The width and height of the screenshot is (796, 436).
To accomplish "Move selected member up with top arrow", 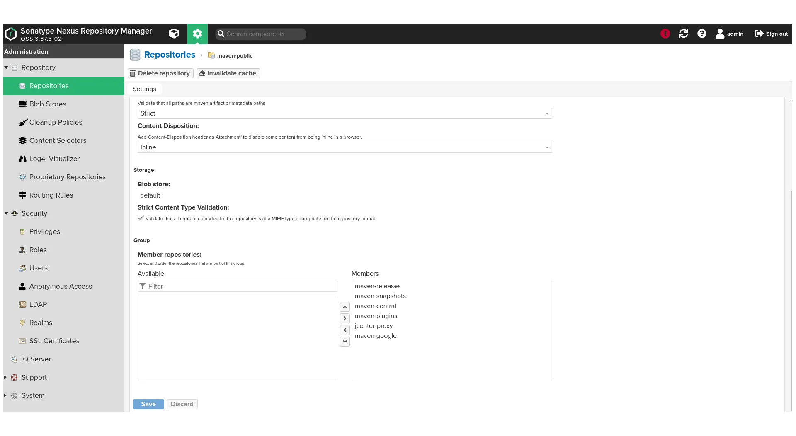I will pos(345,307).
